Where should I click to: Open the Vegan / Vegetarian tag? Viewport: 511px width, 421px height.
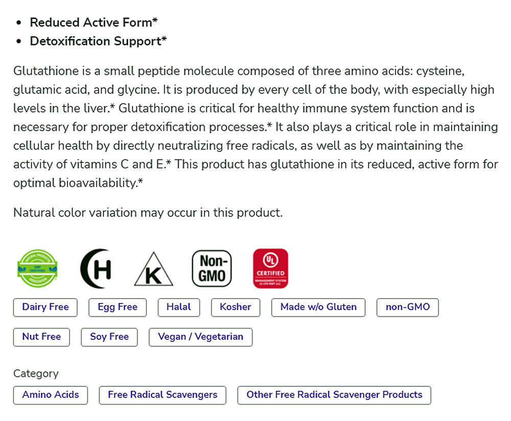tap(201, 337)
